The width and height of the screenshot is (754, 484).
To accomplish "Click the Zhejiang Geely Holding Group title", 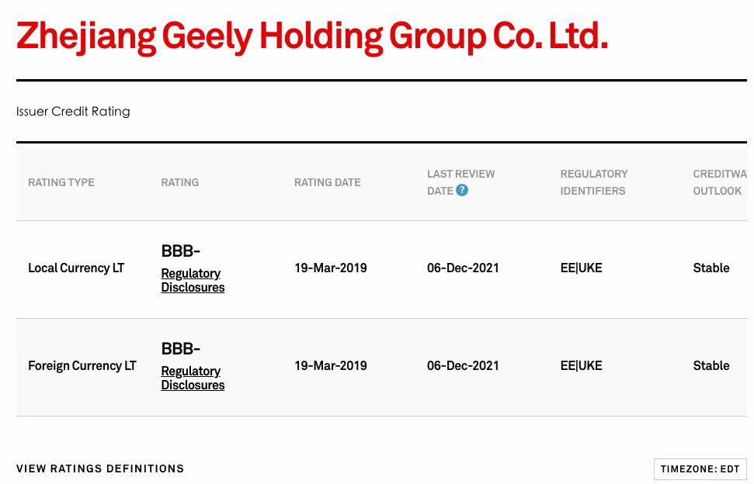I will tap(312, 37).
